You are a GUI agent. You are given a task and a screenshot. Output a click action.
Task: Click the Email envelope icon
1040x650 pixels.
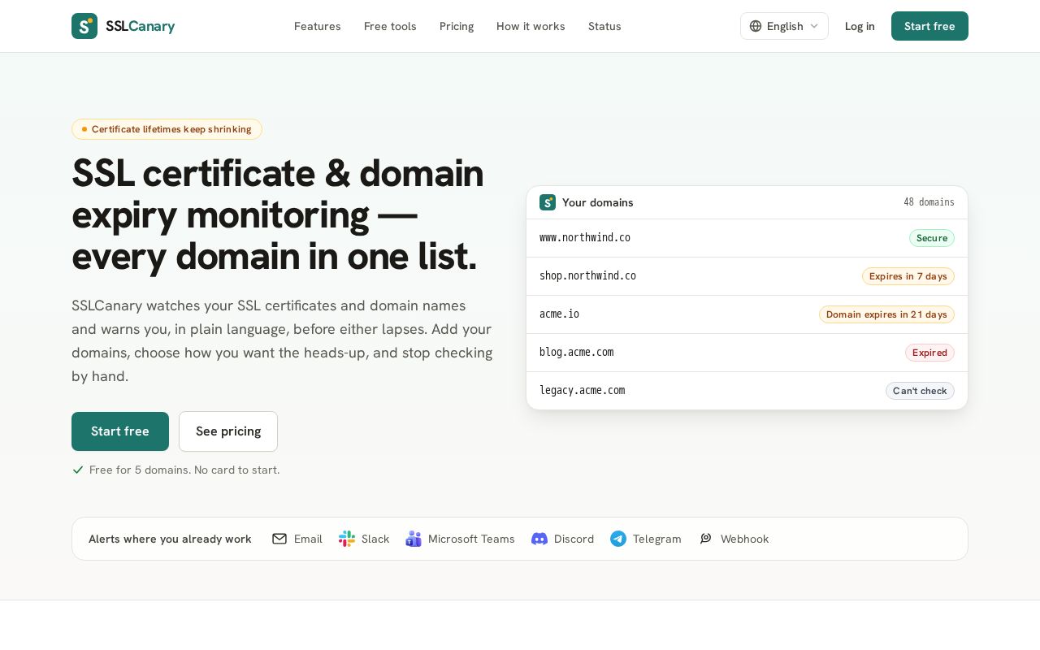(x=279, y=539)
